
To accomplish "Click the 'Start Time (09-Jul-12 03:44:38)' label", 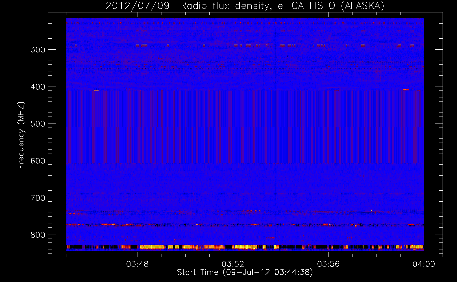I will (245, 272).
